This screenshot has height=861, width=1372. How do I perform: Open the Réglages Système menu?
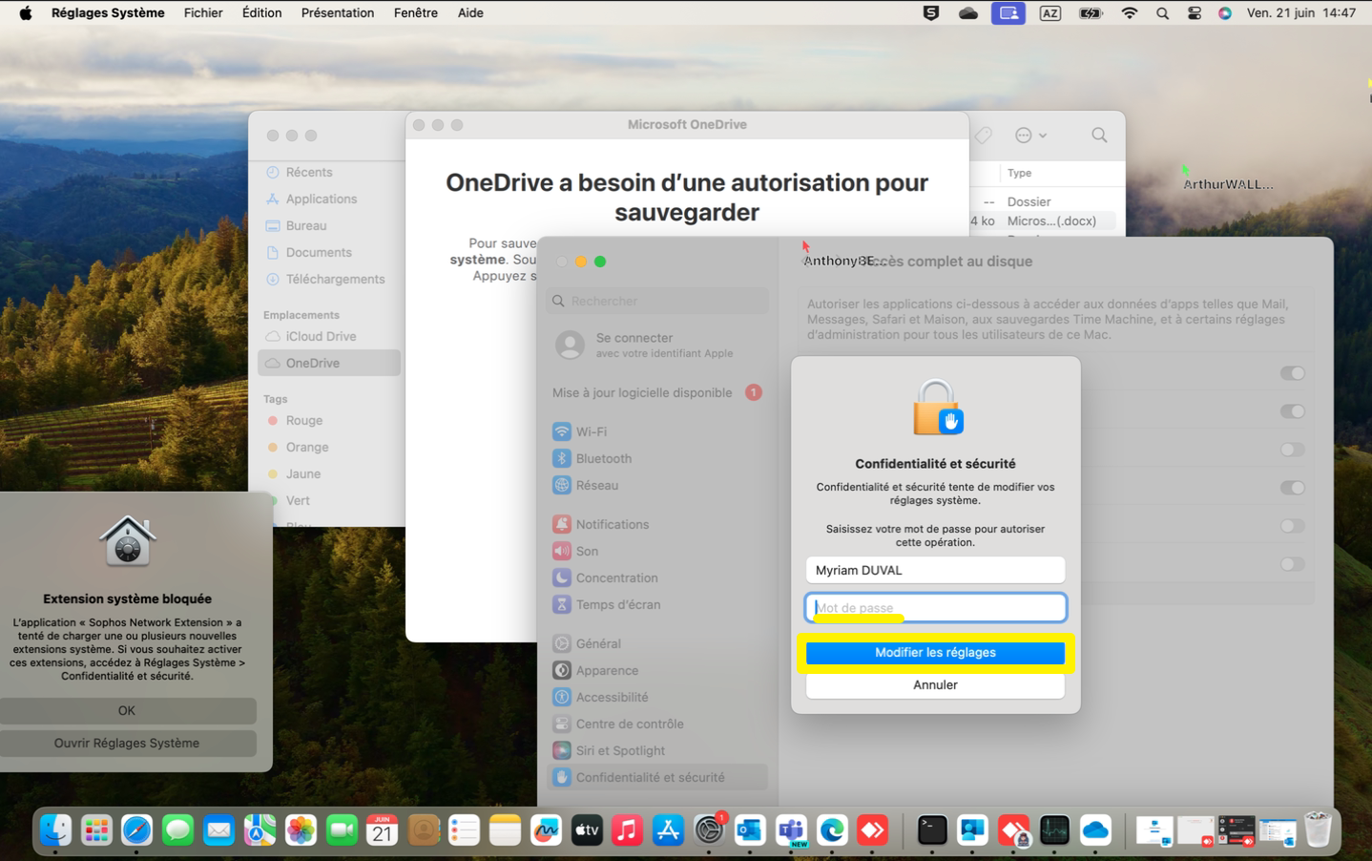pos(108,13)
